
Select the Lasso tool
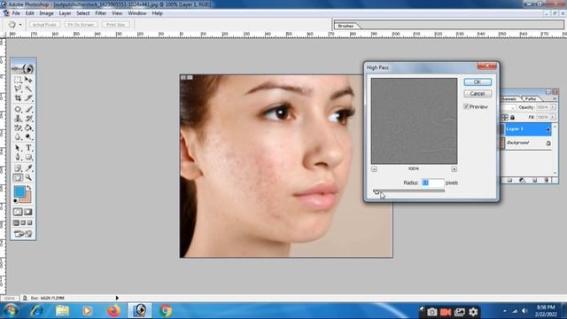click(x=18, y=89)
